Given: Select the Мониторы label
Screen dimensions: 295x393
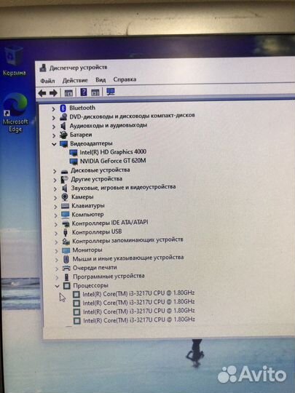Looking at the screenshot, I should coord(87,250).
